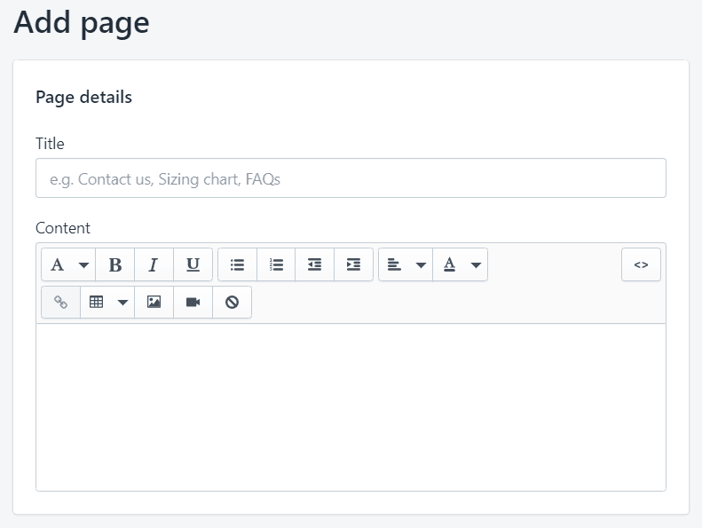The image size is (702, 528).
Task: Toggle underline text formatting
Action: 193,264
